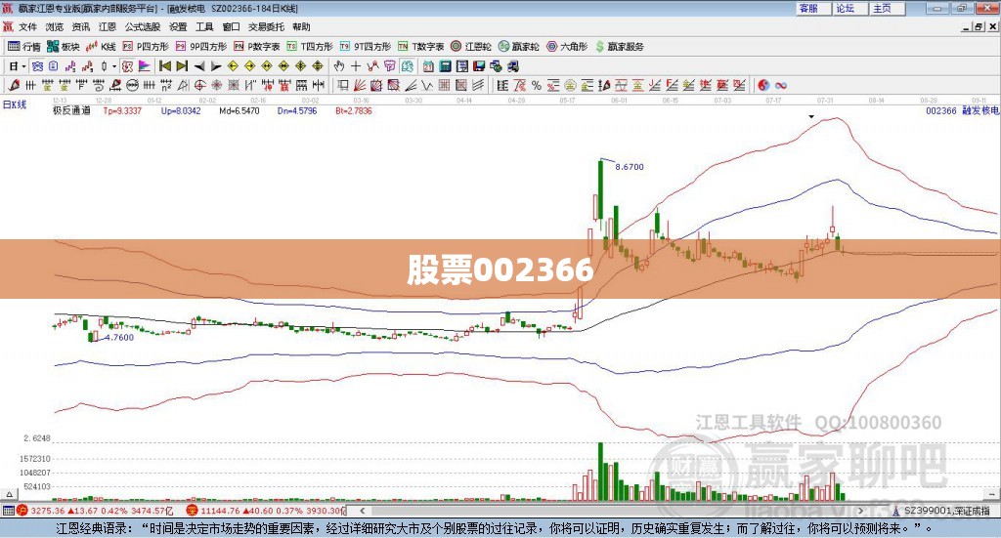Click the 8.6700 high price label

(x=630, y=167)
